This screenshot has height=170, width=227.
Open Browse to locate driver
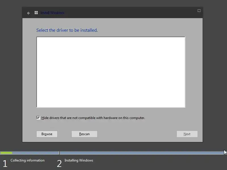coord(47,134)
